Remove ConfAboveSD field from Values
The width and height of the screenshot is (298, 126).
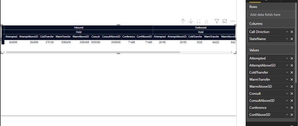point(292,115)
